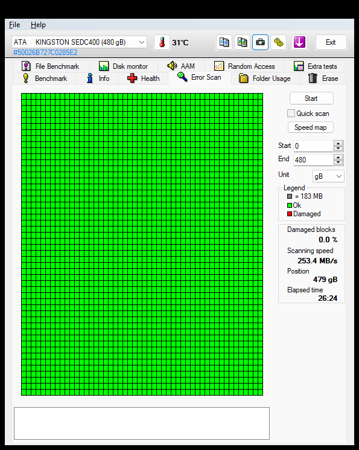Switch to the AAM tab
359x450 pixels.
pyautogui.click(x=181, y=66)
